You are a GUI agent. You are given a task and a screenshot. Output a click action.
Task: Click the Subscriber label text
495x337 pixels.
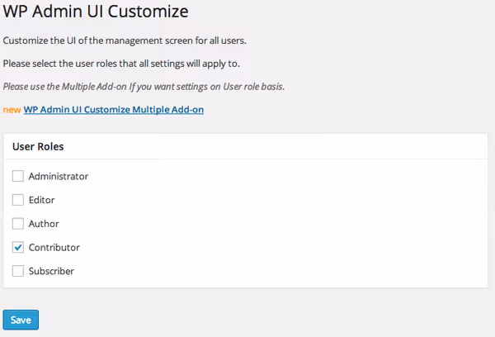pos(51,271)
